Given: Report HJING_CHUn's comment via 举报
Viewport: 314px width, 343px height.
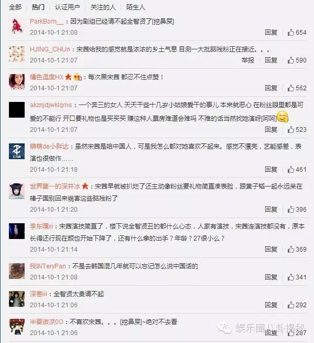Looking at the screenshot, I should [x=248, y=60].
